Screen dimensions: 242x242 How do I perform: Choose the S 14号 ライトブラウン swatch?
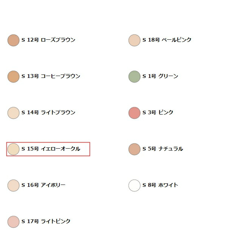pyautogui.click(x=13, y=113)
